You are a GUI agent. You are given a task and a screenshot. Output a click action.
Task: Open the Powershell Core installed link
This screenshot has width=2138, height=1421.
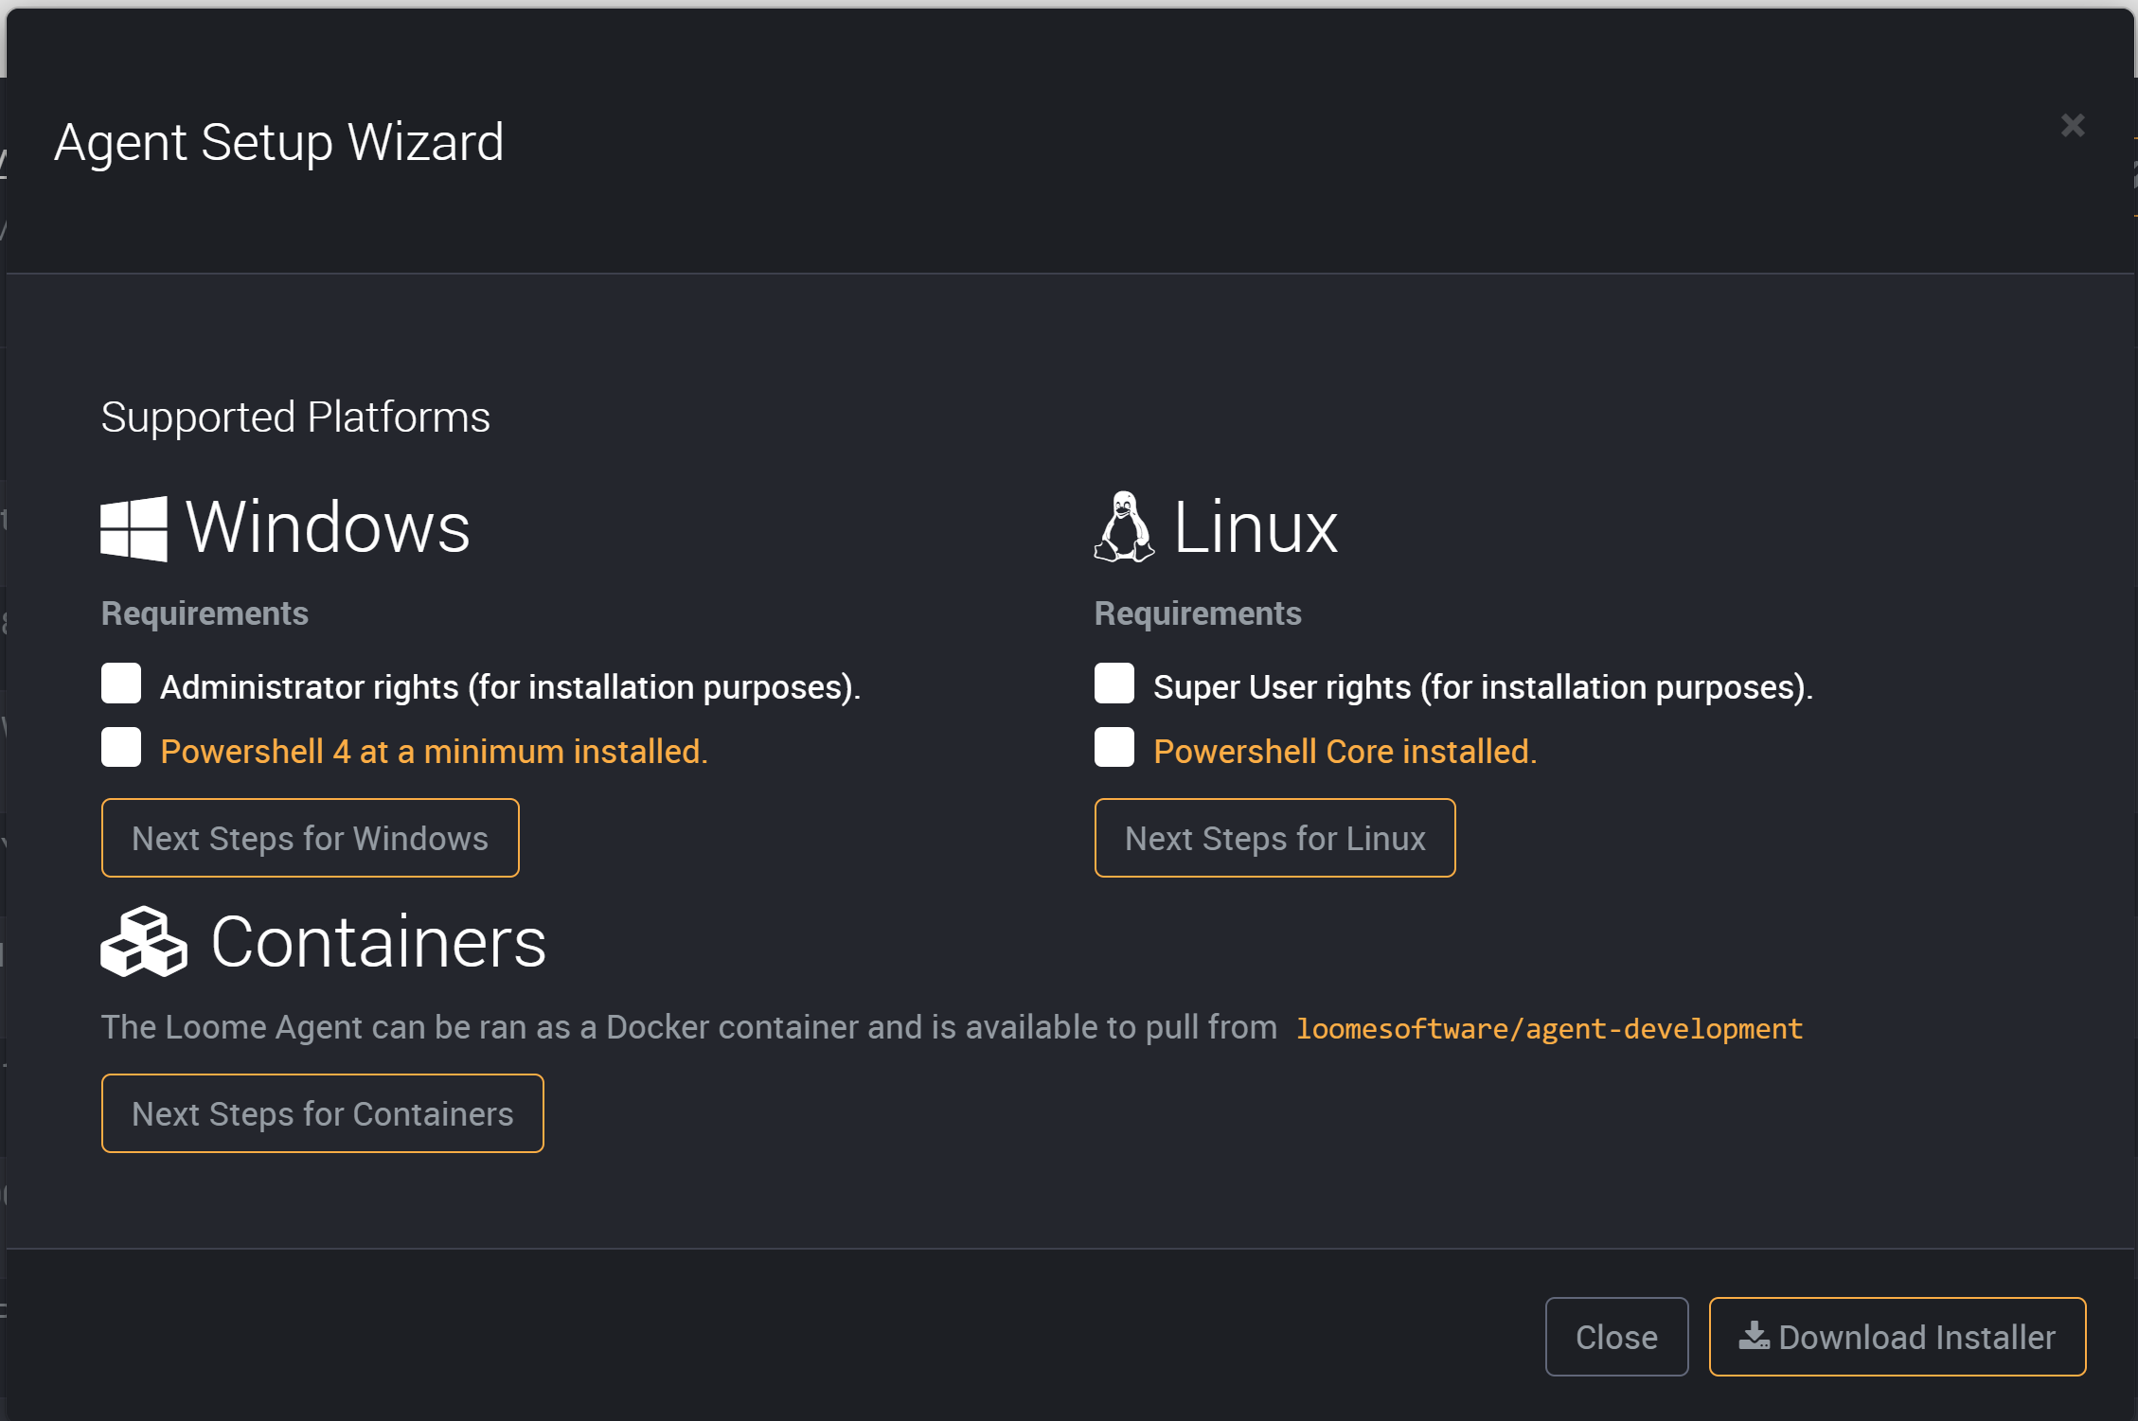click(1345, 752)
